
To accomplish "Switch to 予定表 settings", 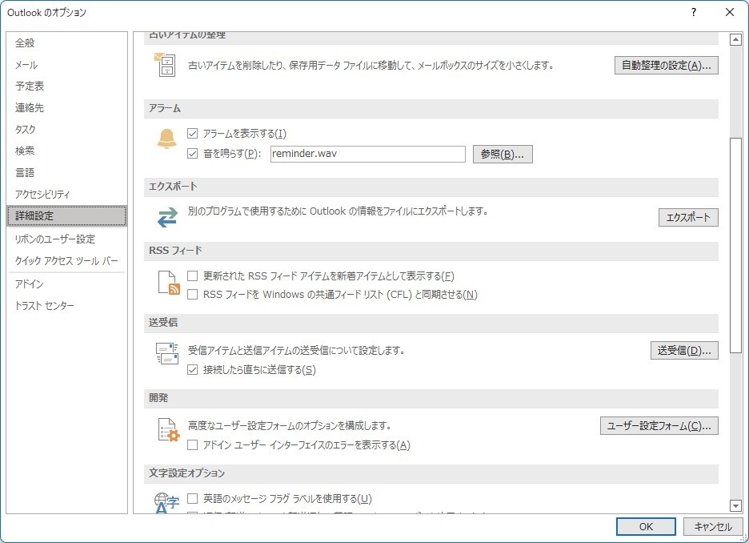I will (x=67, y=86).
